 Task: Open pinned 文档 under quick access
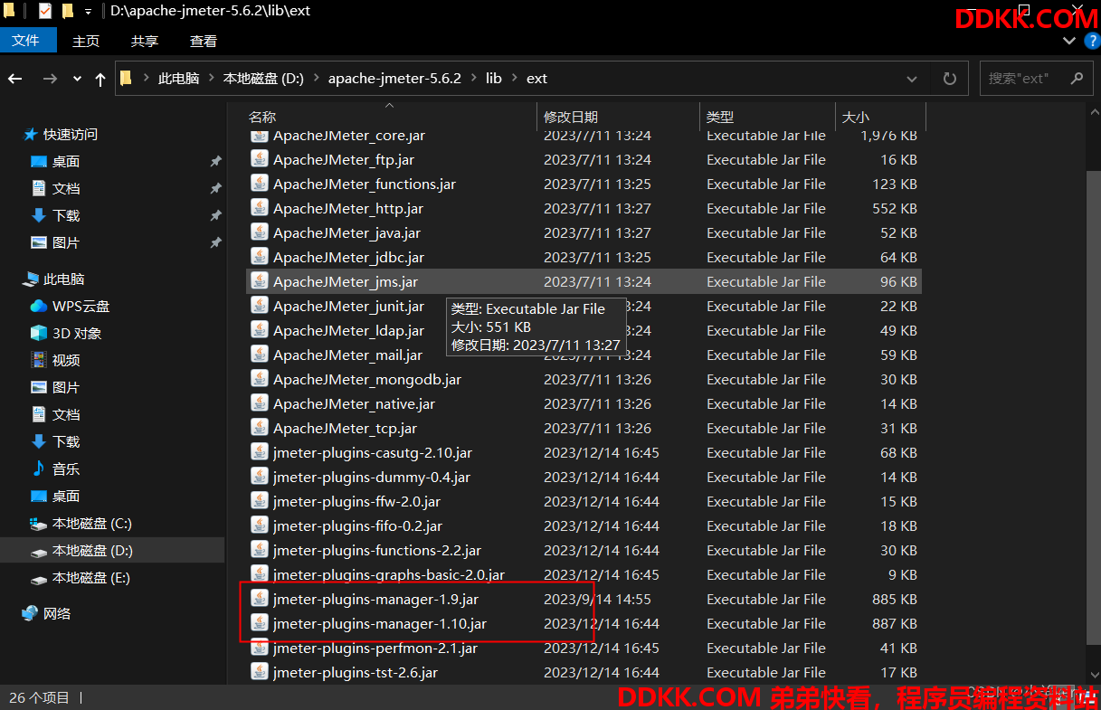point(66,188)
